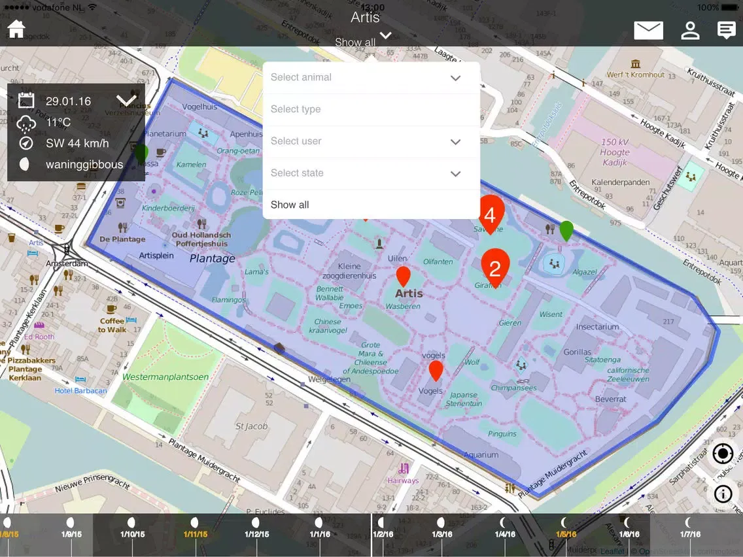Choose Show all in filter menu
743x557 pixels.
pyautogui.click(x=371, y=205)
